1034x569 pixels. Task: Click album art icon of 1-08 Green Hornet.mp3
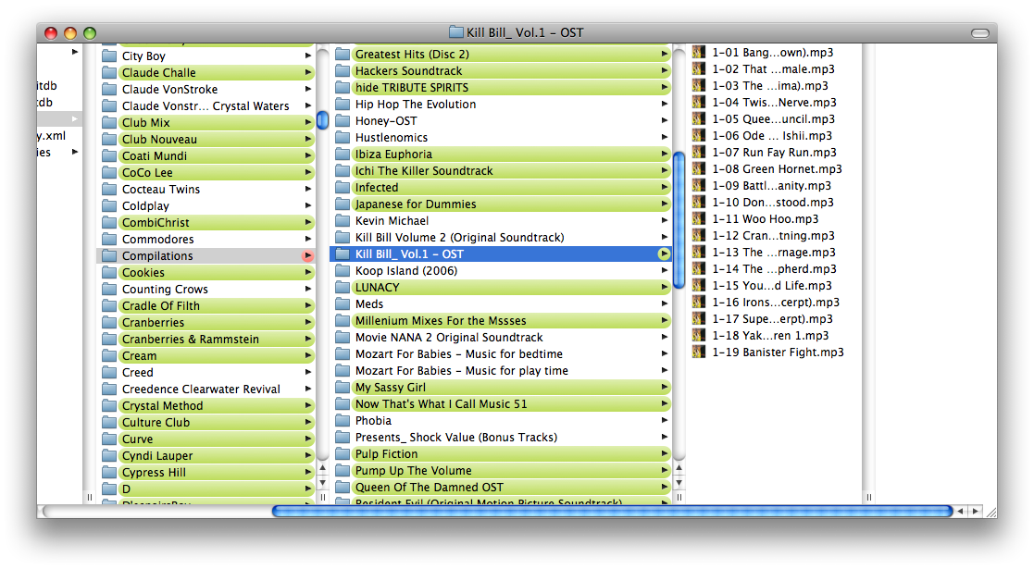(699, 168)
